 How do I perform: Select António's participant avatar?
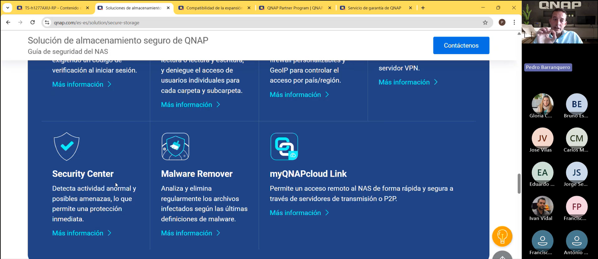[577, 241]
